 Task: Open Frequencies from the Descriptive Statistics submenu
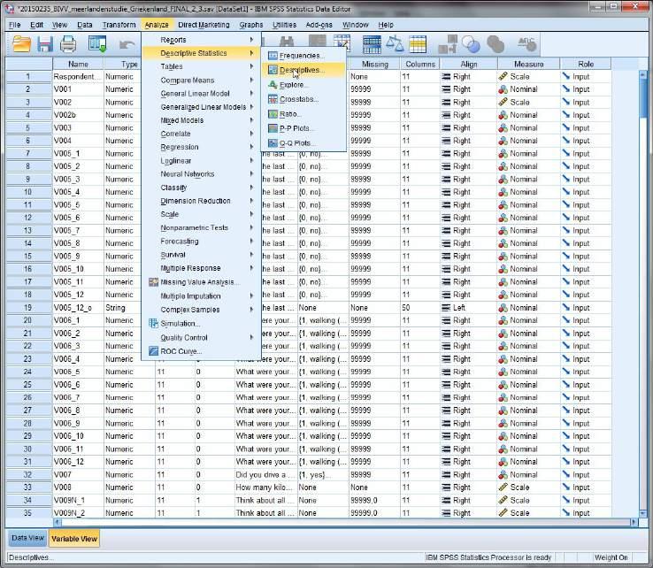pos(304,56)
